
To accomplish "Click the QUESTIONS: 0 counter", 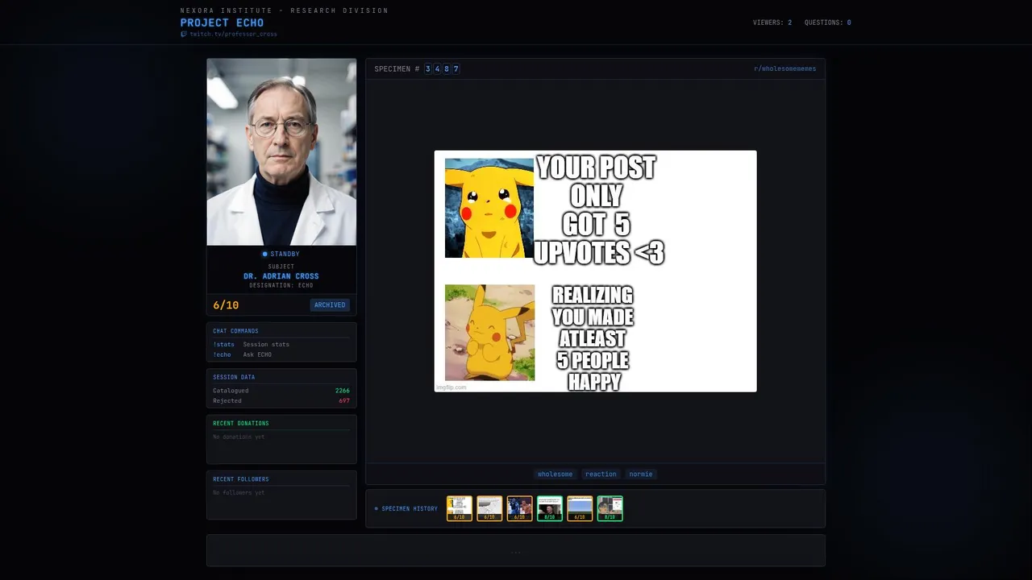I will click(828, 23).
